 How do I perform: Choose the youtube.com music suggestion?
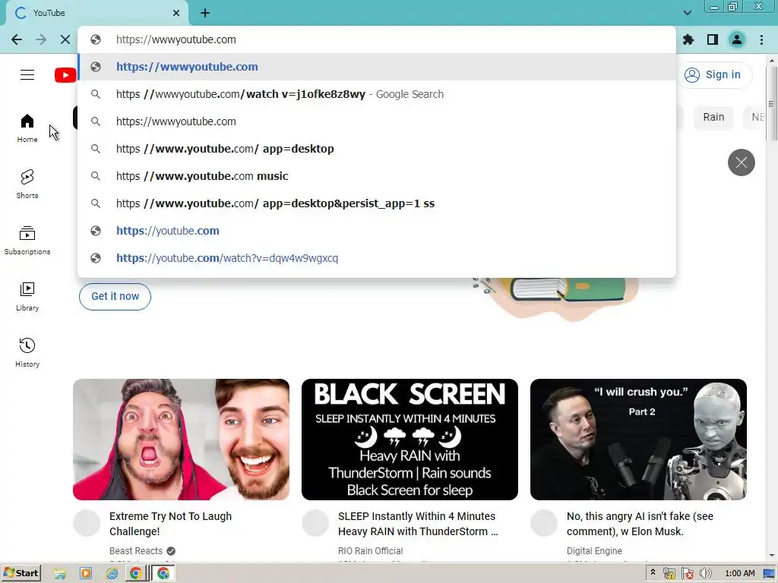377,176
